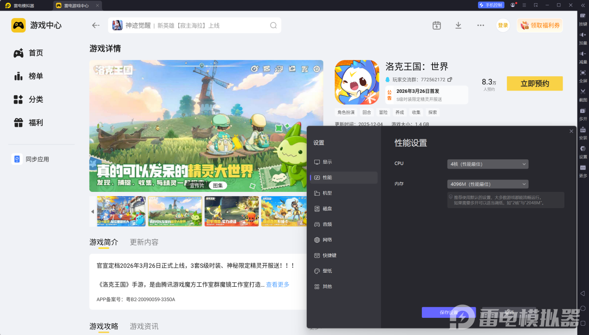The image size is (589, 335).
Task: Click the 游戏中心 logo icon
Action: 19,25
